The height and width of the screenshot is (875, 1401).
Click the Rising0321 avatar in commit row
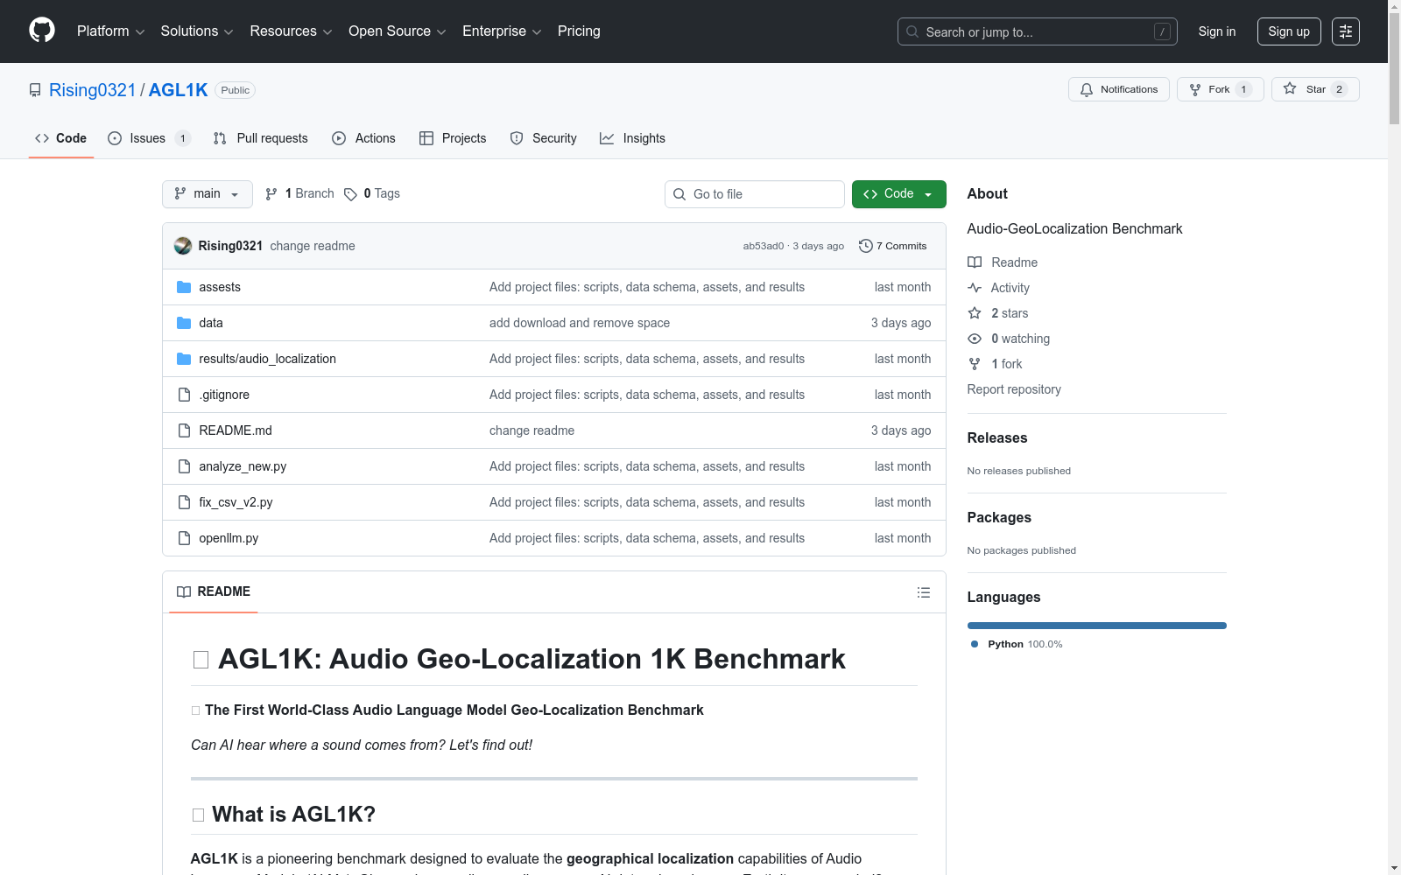[x=183, y=246]
